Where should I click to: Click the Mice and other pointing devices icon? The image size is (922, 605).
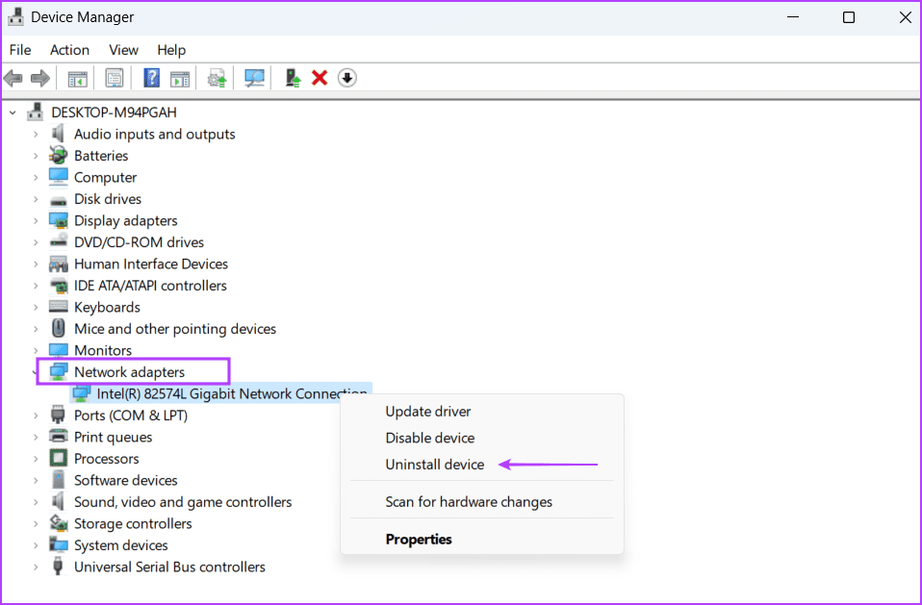pyautogui.click(x=58, y=328)
